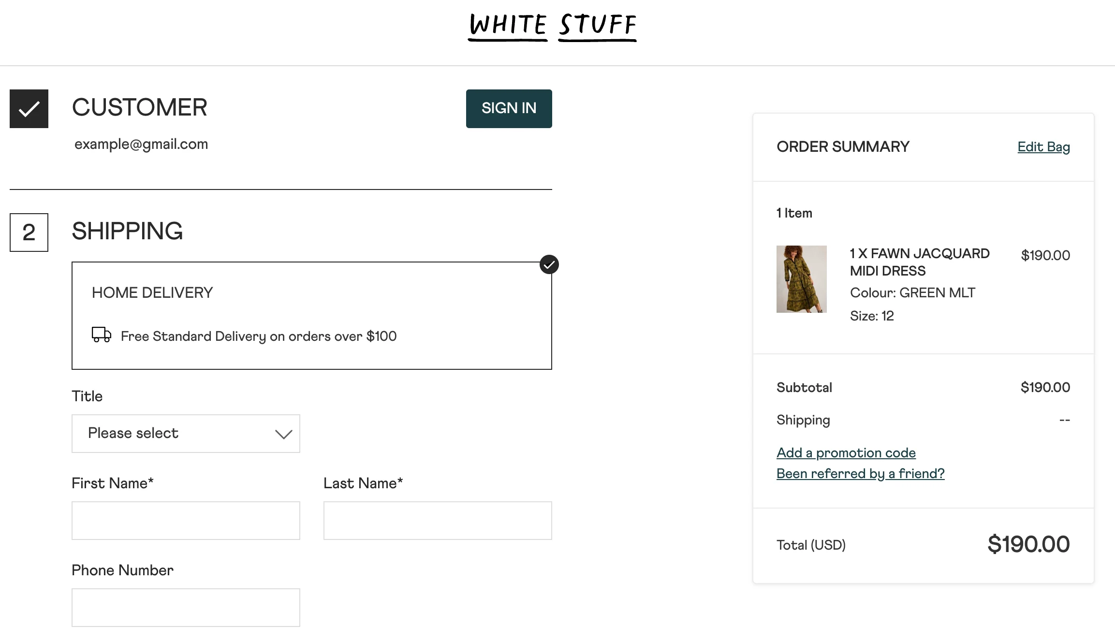Click the delivery truck icon in shipping box
The height and width of the screenshot is (641, 1115).
pos(102,336)
